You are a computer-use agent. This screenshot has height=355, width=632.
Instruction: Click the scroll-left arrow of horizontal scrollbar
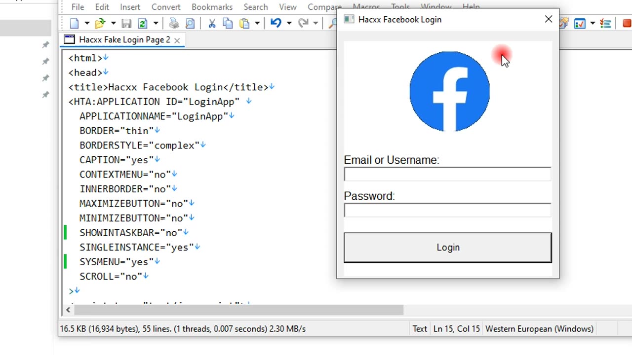pyautogui.click(x=68, y=310)
